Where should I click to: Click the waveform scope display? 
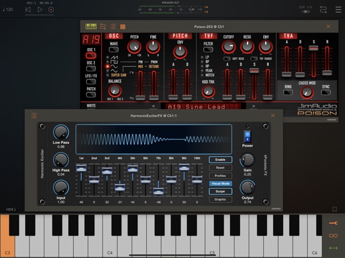coord(154,139)
